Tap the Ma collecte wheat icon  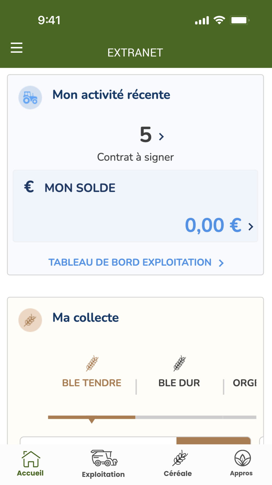tap(30, 320)
